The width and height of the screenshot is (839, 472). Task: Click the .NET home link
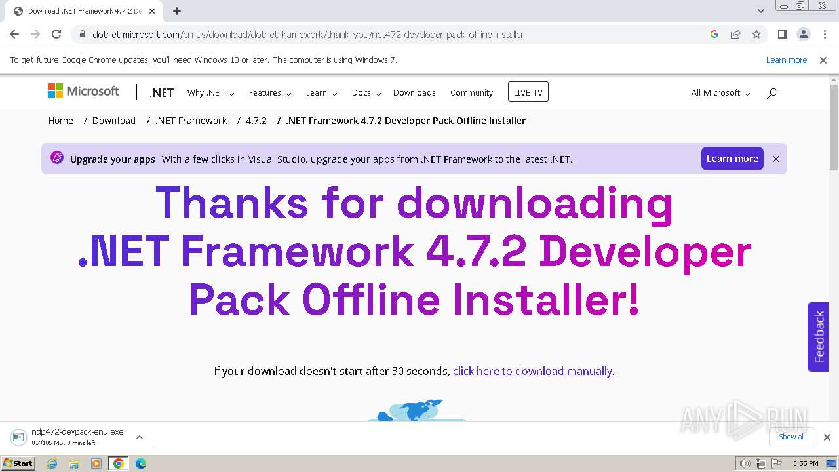[161, 92]
